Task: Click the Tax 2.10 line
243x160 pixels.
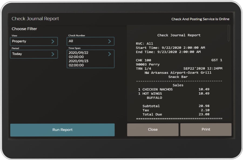Action: 176,110
